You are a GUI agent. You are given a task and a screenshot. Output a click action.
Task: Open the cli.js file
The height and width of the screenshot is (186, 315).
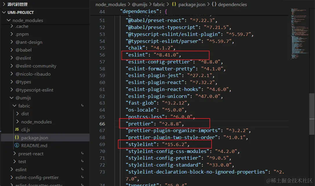point(26,130)
